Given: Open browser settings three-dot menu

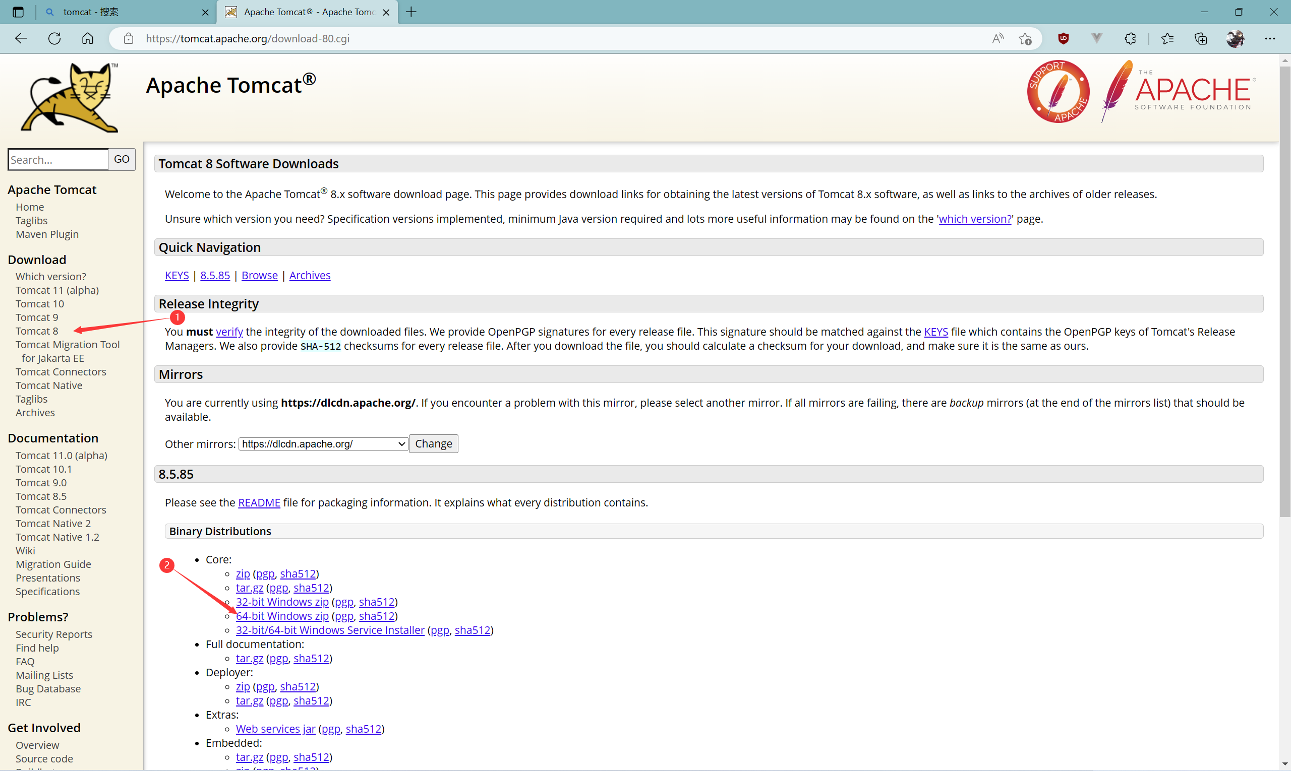Looking at the screenshot, I should pyautogui.click(x=1270, y=38).
